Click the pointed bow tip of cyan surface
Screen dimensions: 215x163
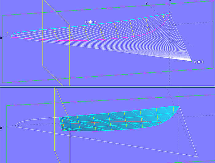[x=179, y=106]
